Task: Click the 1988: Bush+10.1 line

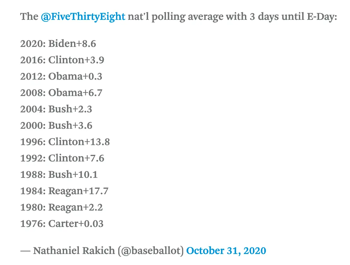Action: tap(59, 175)
